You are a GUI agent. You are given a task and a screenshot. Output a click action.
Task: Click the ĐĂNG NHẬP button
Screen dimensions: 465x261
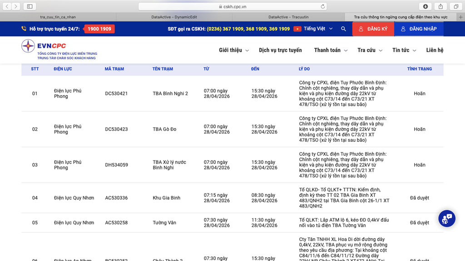418,29
